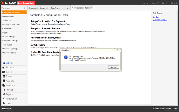Open the on-screen Keyboard button
The height and width of the screenshot is (112, 179).
point(6,109)
